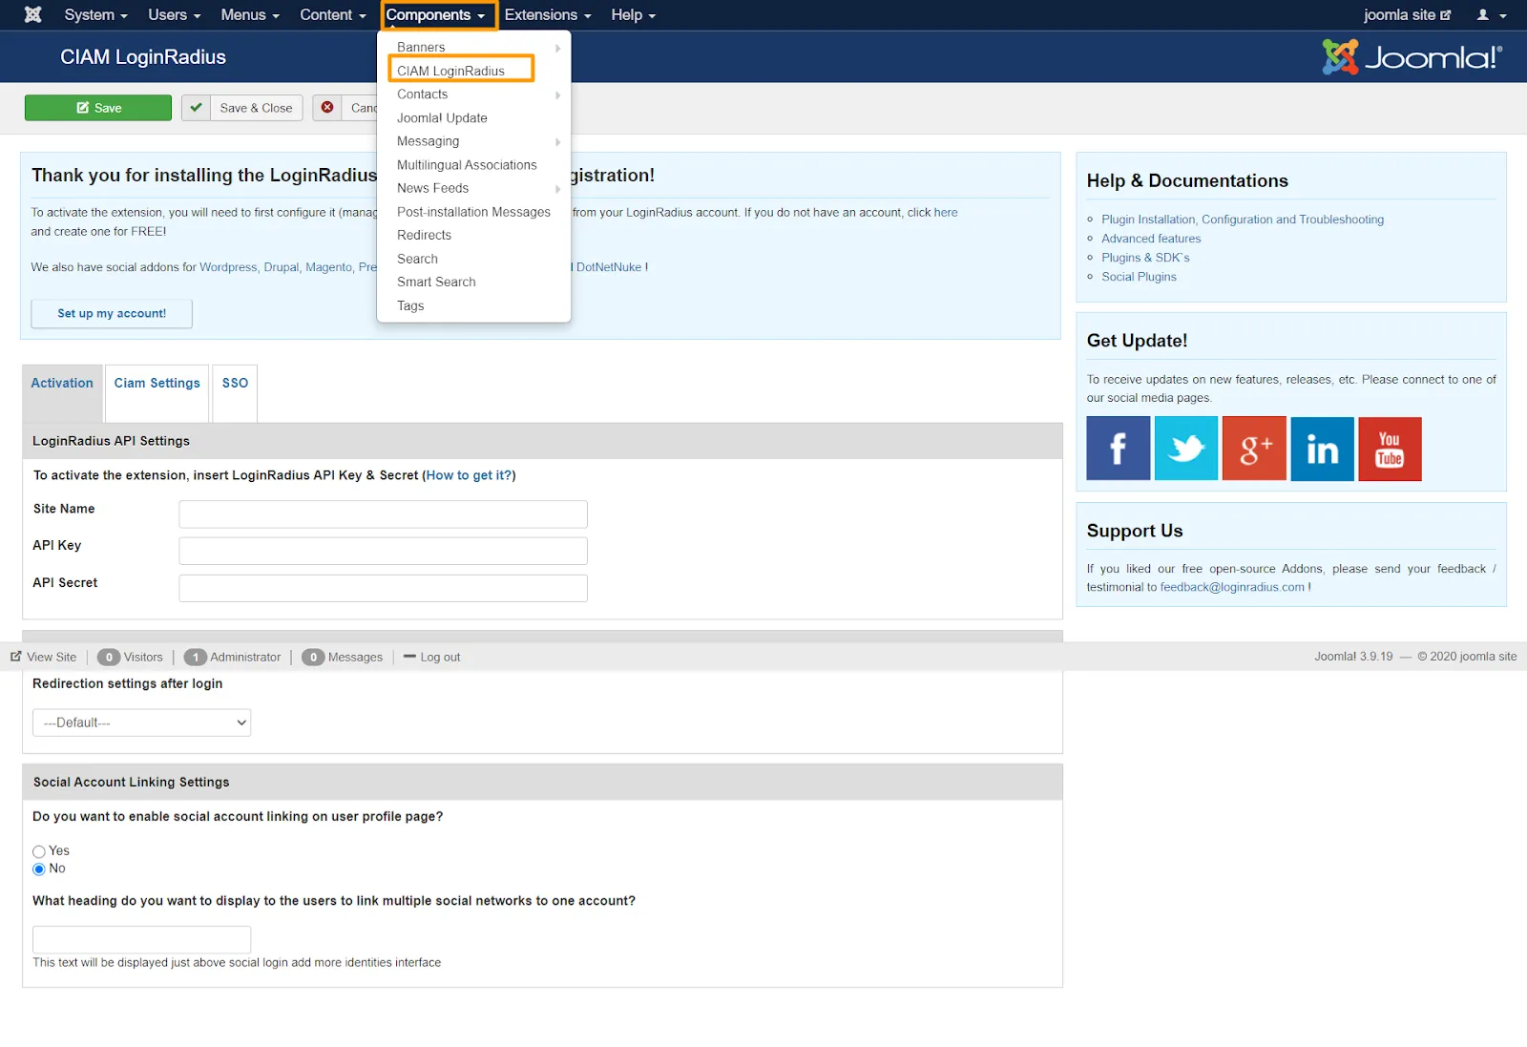Open the How to get it? link
Screen dimensions: 1527x1047
click(469, 475)
